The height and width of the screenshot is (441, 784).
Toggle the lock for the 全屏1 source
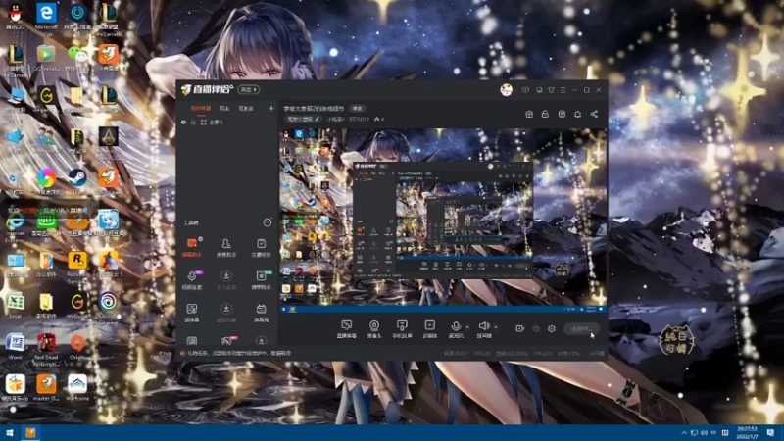click(193, 122)
